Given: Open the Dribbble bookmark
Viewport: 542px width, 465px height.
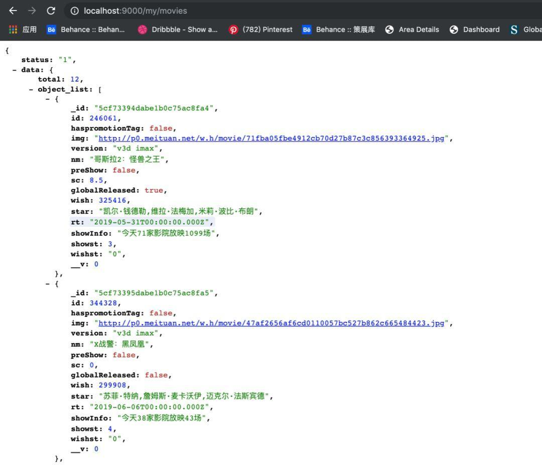Looking at the screenshot, I should click(178, 30).
